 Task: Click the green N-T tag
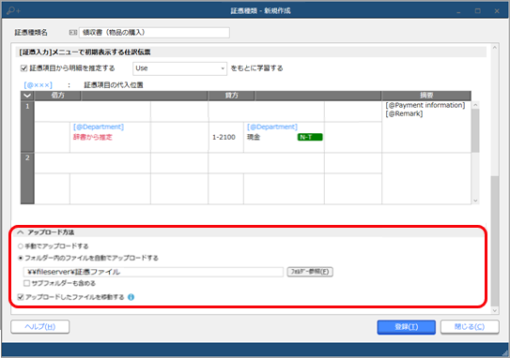[310, 137]
